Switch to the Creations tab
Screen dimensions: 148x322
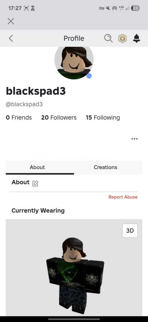pos(106,167)
